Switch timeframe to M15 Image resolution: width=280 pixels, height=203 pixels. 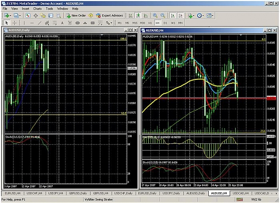[x=135, y=23]
